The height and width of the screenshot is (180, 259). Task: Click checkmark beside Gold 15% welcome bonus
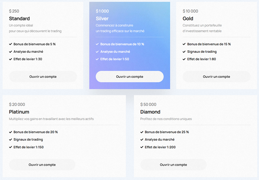coord(184,44)
